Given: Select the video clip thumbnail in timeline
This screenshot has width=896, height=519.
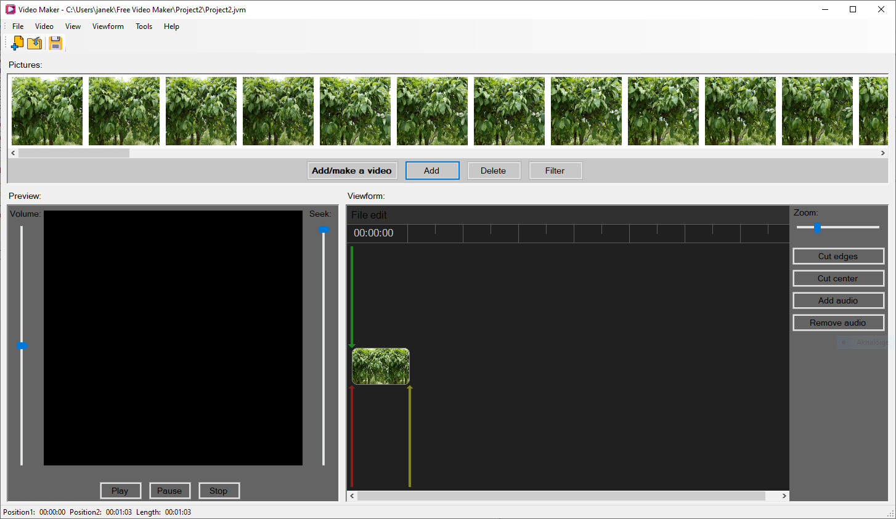Looking at the screenshot, I should click(380, 366).
